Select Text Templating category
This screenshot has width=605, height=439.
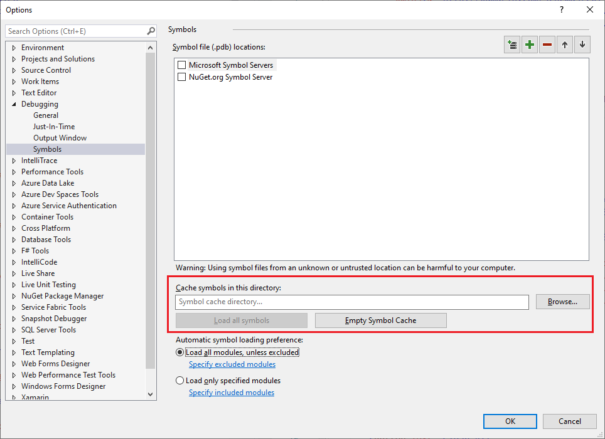pos(48,352)
